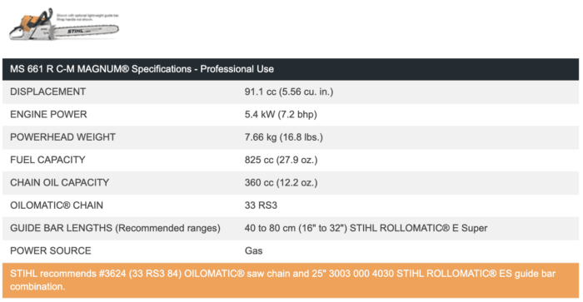583x302 pixels.
Task: Click the small caption text beside chainsaw image
Action: point(87,17)
